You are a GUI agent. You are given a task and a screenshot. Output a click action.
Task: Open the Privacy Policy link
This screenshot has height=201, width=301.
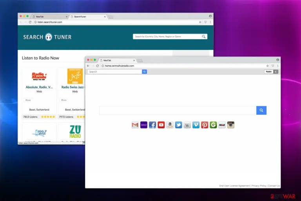259,186
